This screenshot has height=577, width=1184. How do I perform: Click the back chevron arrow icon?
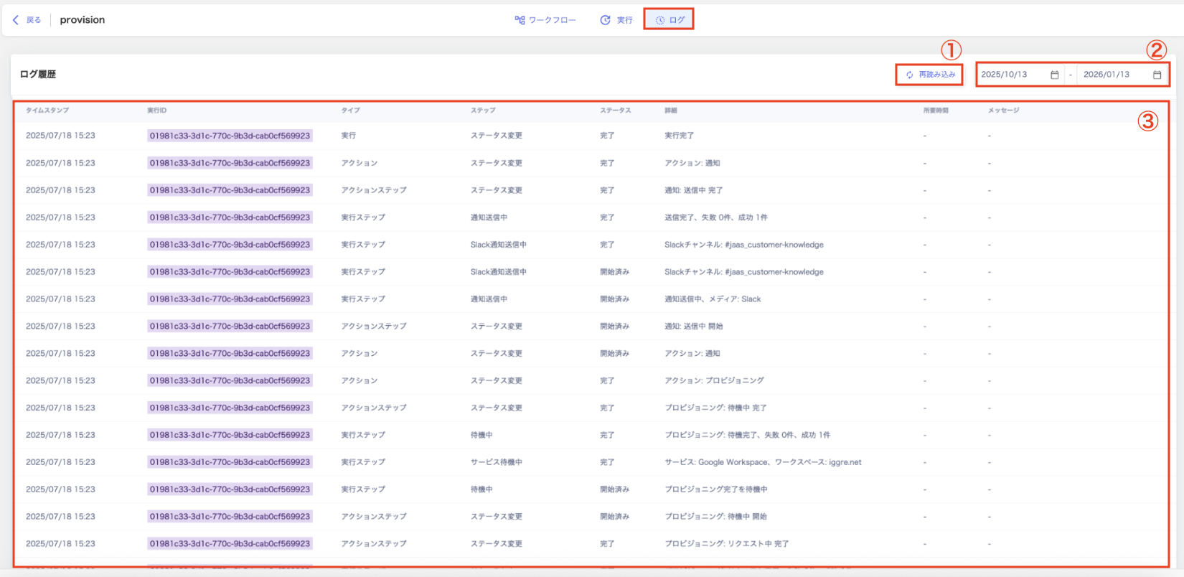click(16, 20)
